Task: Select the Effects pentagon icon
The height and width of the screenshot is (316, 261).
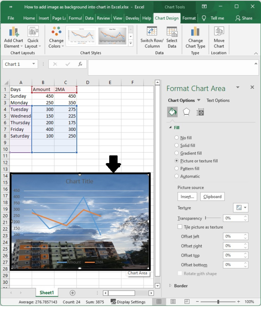Action: tap(186, 112)
